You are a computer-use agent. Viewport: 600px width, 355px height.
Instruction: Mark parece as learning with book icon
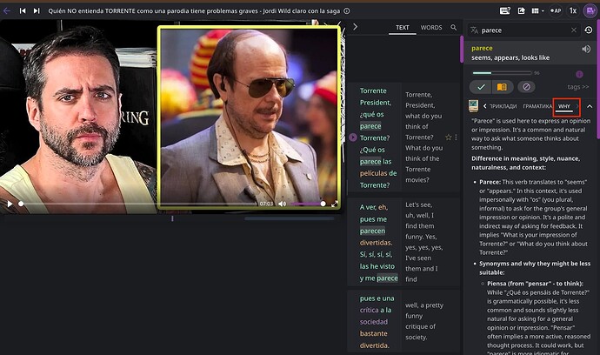(502, 87)
